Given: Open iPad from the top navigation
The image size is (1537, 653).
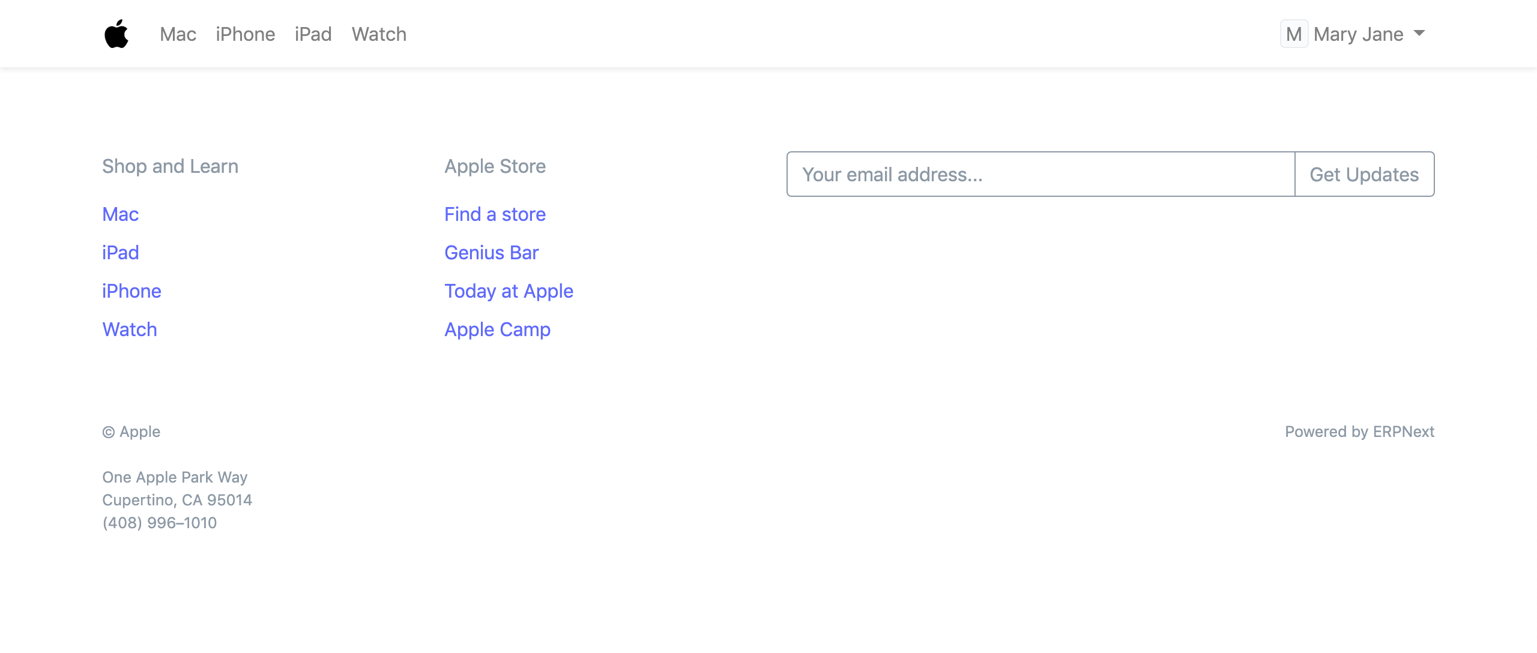Looking at the screenshot, I should (x=313, y=34).
